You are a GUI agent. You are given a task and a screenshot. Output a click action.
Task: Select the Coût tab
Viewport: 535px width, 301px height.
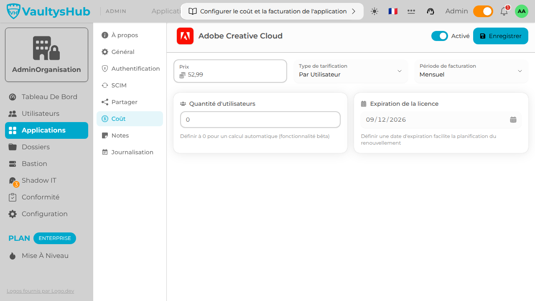(130, 119)
